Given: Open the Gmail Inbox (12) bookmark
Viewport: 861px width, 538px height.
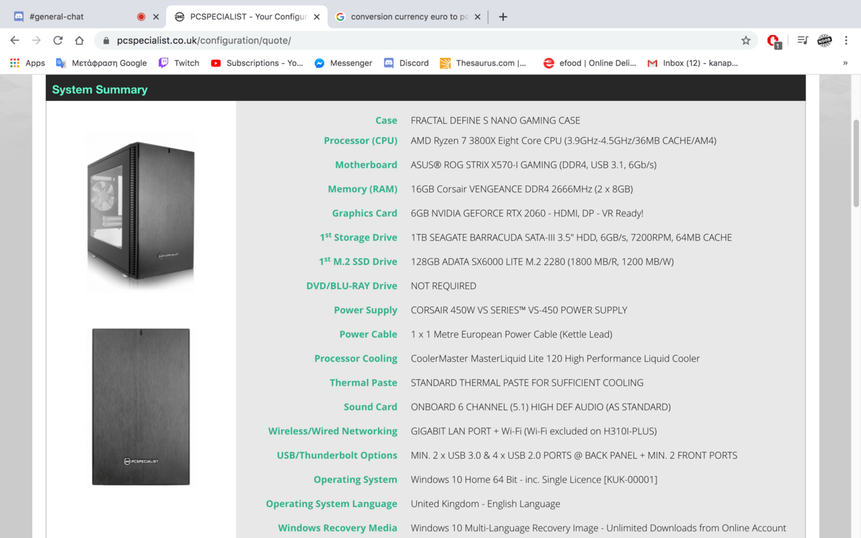Looking at the screenshot, I should click(692, 63).
